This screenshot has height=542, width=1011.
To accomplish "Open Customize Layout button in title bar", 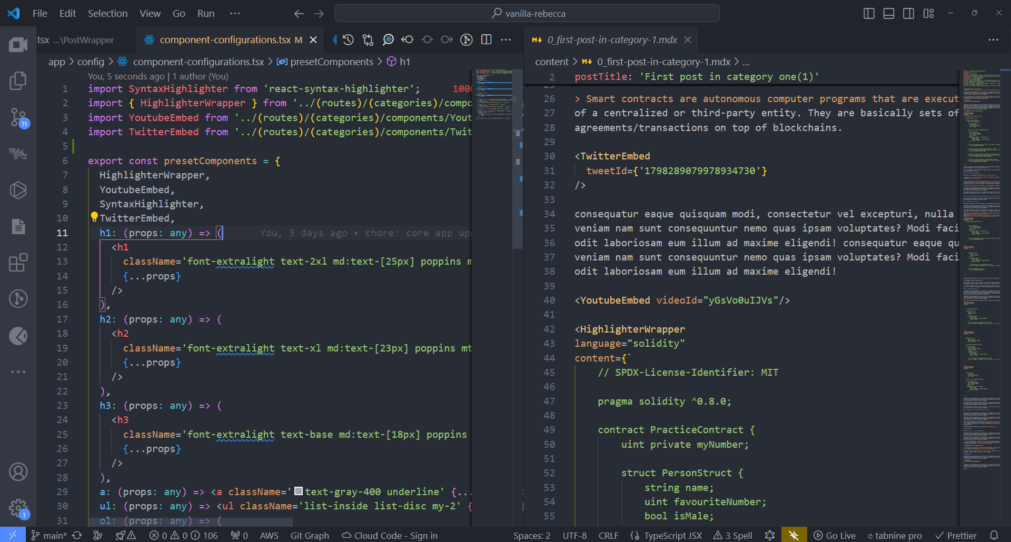I will click(x=929, y=14).
